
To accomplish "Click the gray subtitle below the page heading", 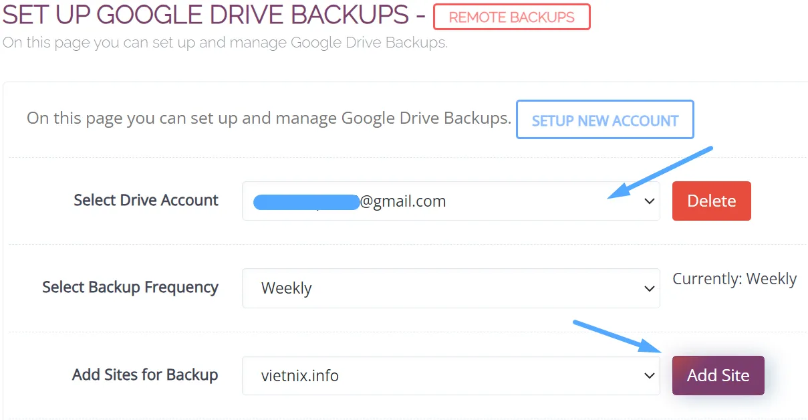I will click(x=225, y=43).
